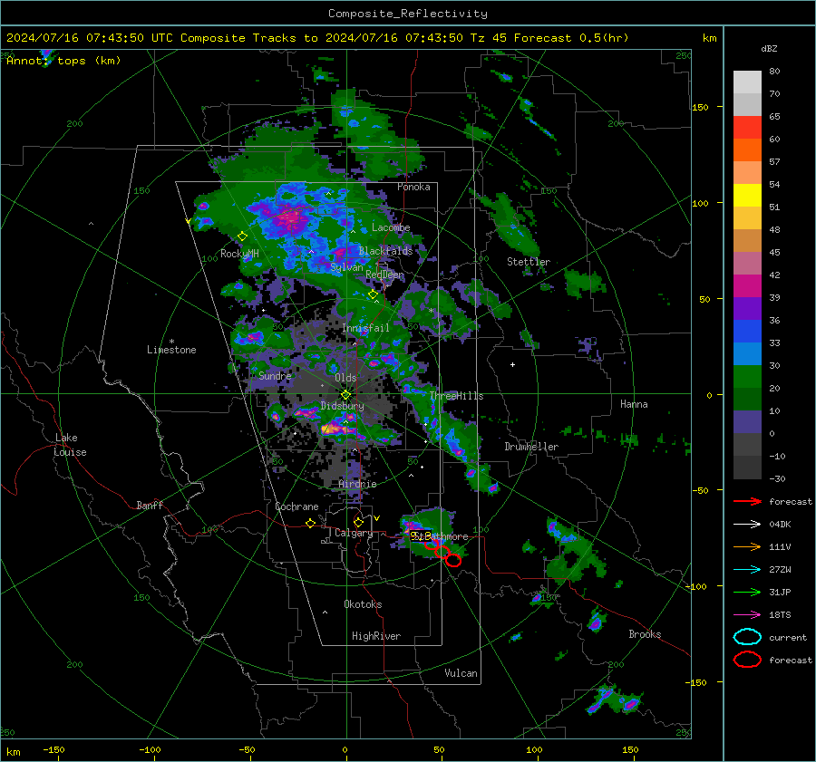Click the magenta 42 dBZ color swatch
Viewport: 816px width, 762px height.
click(747, 285)
